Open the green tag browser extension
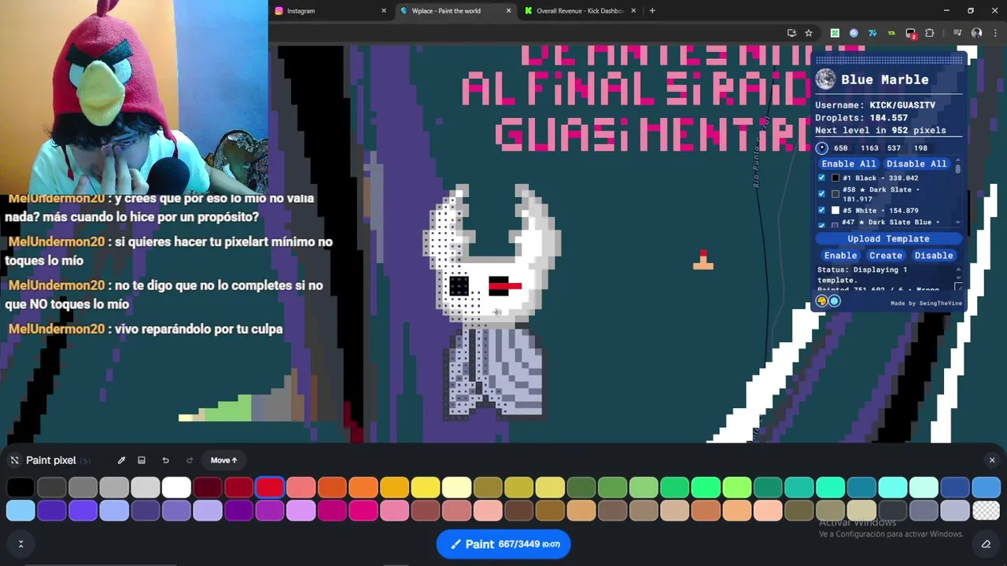The image size is (1007, 566). point(891,33)
